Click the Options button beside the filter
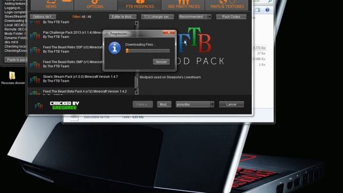The image size is (343, 193). (x=43, y=17)
